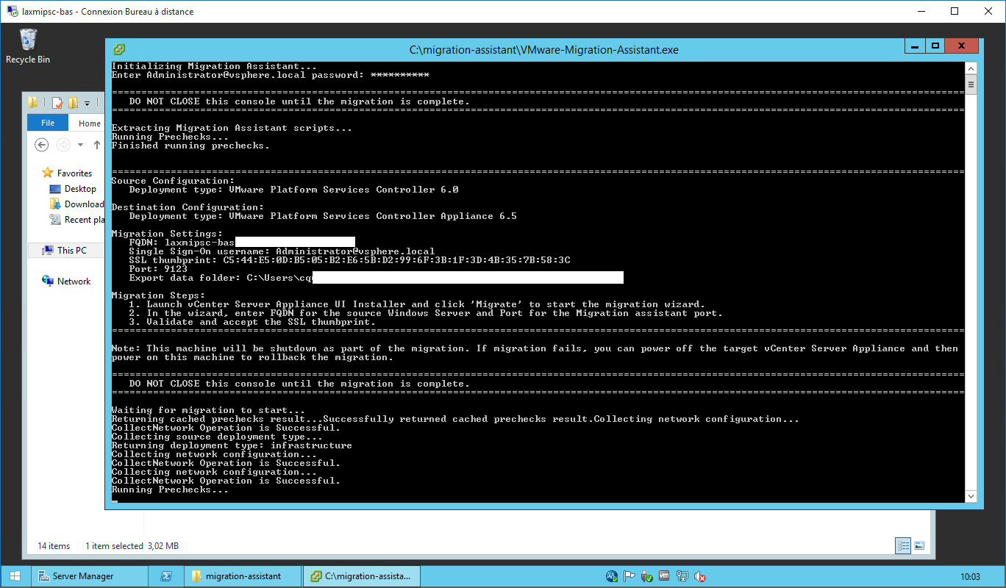
Task: Click the console scrollbar down arrow
Action: pos(971,497)
